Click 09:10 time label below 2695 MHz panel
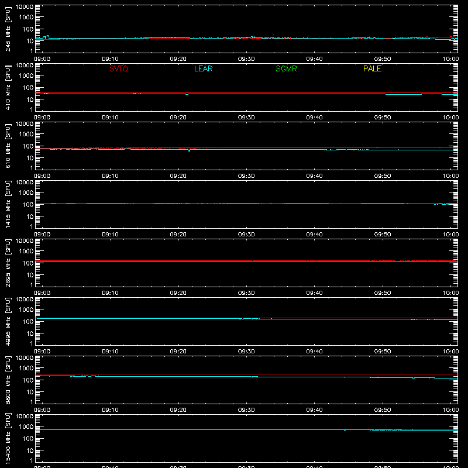The height and width of the screenshot is (468, 468). tap(110, 293)
